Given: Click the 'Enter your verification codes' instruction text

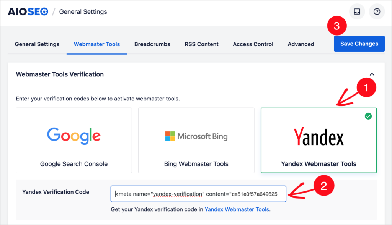Looking at the screenshot, I should [x=98, y=99].
